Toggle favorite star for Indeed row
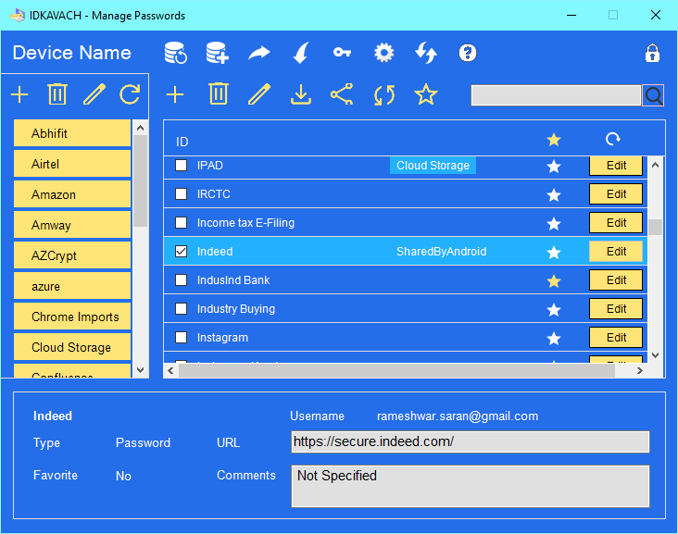 point(554,253)
